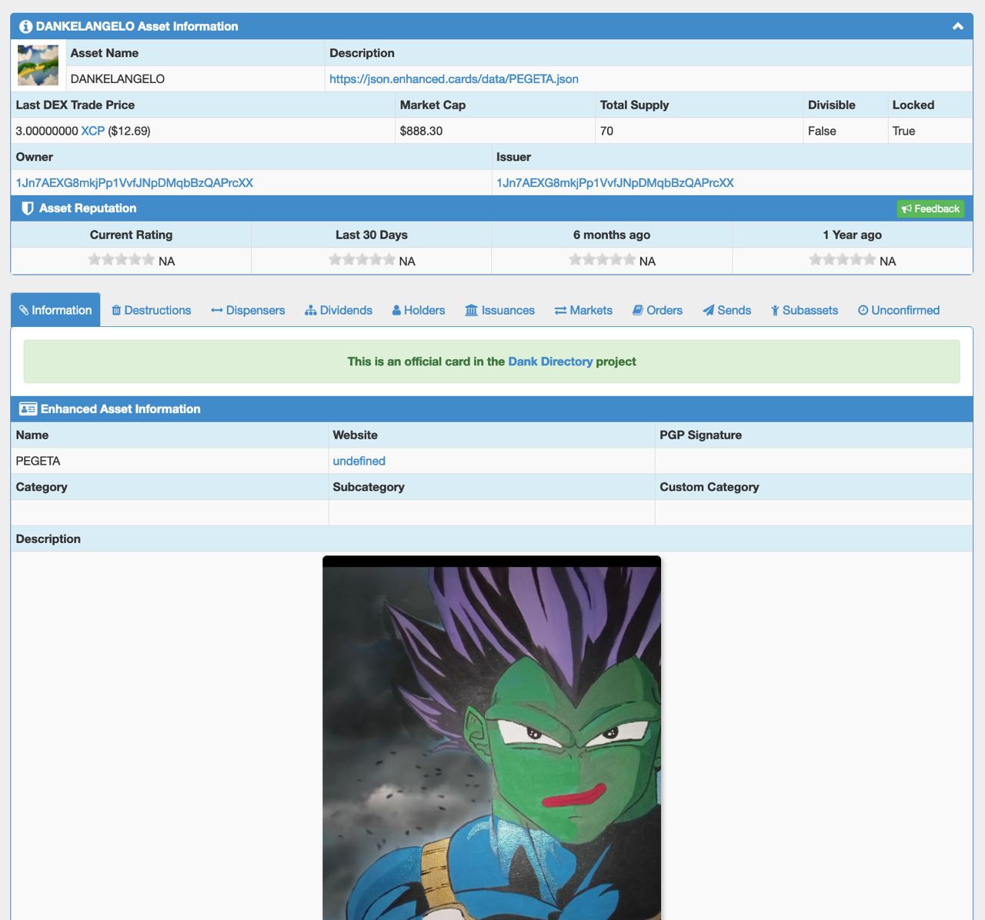This screenshot has height=920, width=985.
Task: Switch to the Dispensers tab
Action: (x=248, y=310)
